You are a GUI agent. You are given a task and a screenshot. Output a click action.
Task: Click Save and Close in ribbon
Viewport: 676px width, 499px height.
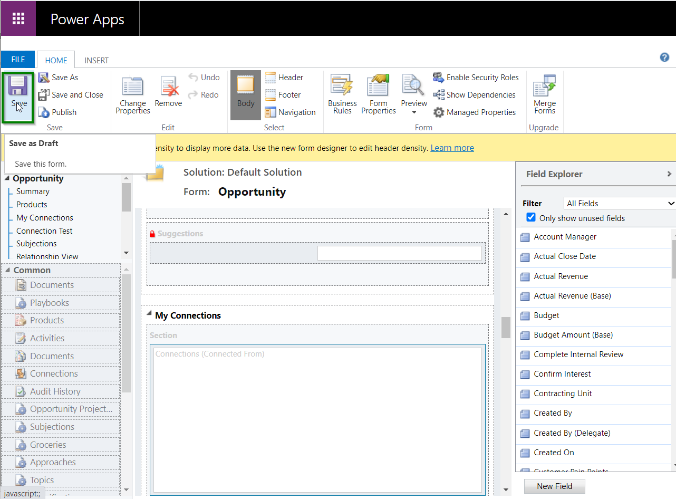tap(71, 95)
